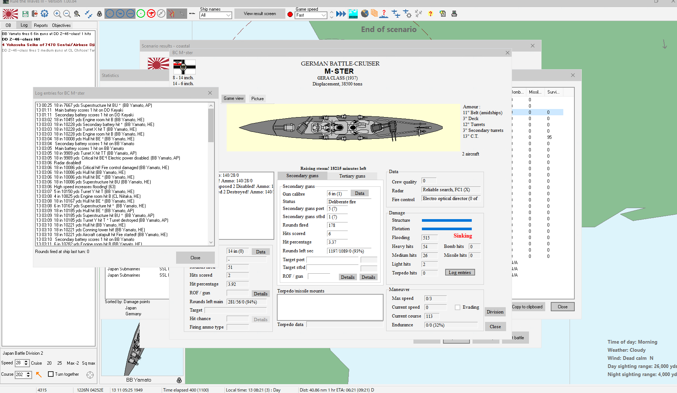Click the blue Flotation damage bar

(x=447, y=229)
